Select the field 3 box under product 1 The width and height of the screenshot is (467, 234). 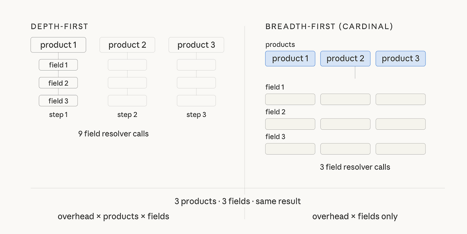[x=58, y=101]
